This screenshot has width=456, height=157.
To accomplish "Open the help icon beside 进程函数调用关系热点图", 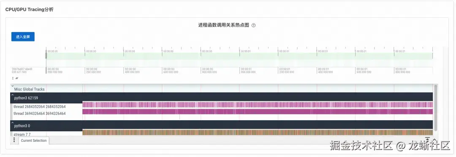I will tap(254, 25).
